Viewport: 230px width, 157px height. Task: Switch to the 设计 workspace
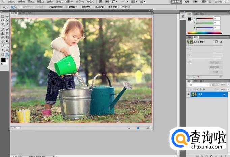[x=187, y=2]
